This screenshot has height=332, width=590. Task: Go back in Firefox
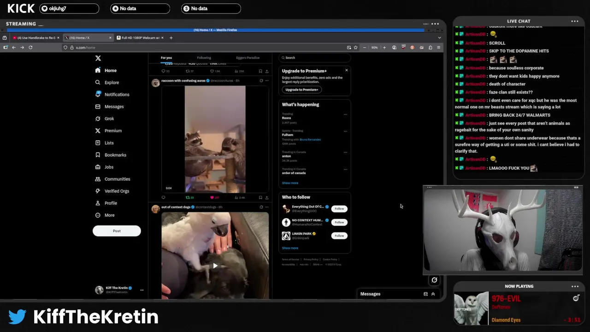coord(14,47)
